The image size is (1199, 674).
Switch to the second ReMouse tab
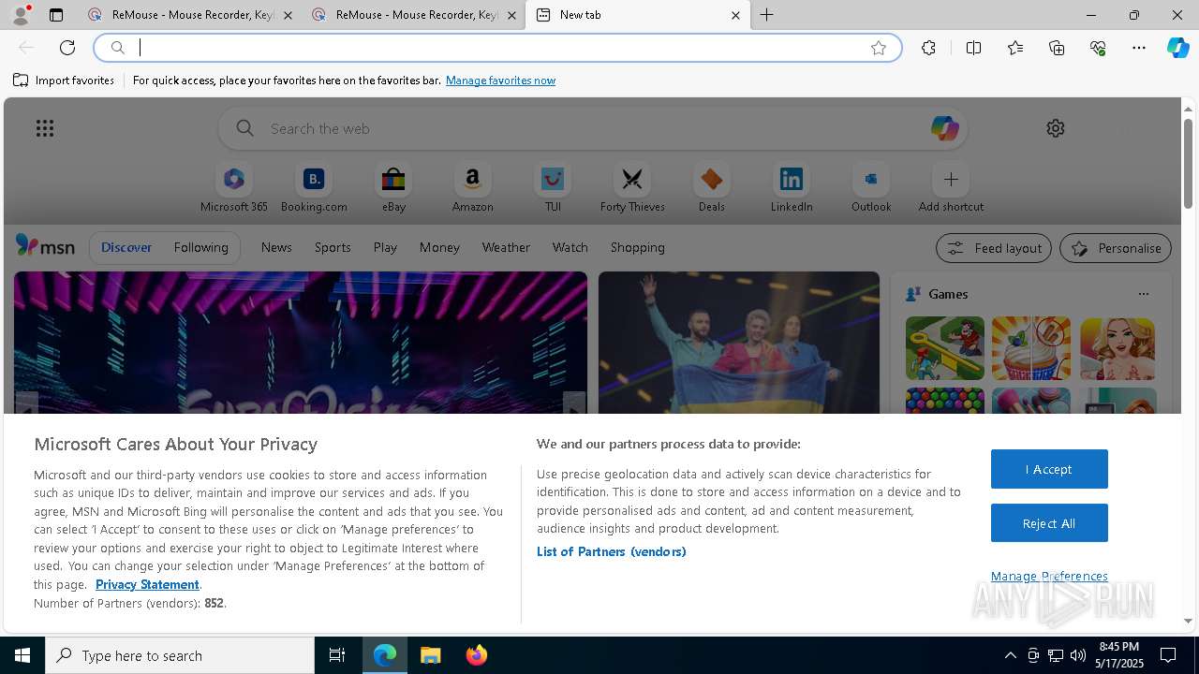click(x=414, y=15)
